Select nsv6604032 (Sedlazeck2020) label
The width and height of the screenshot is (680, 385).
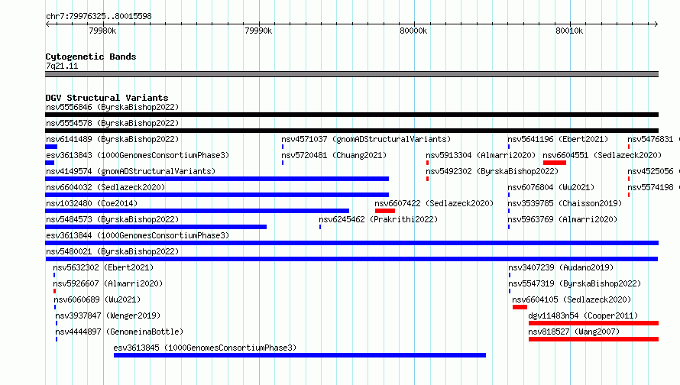[x=105, y=187]
